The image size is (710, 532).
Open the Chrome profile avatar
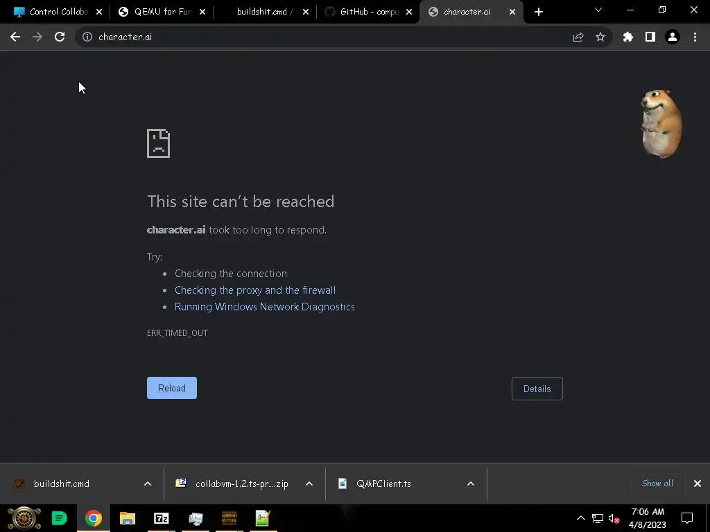[x=673, y=37]
